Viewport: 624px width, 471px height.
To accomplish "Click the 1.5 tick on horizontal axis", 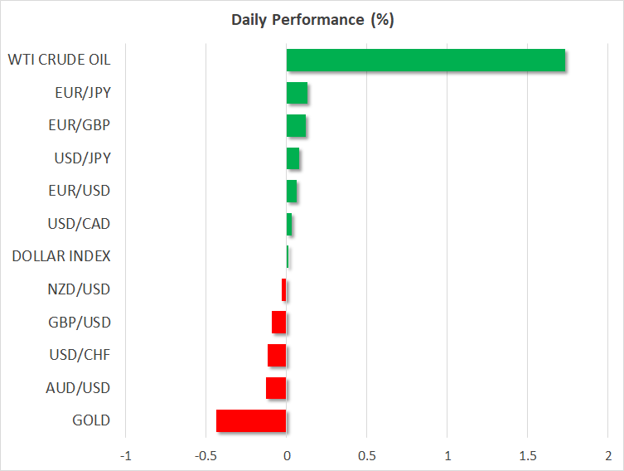I will tap(527, 456).
